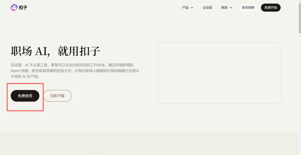Click the 扣子 logo icon
The width and height of the screenshot is (301, 155).
coord(14,8)
